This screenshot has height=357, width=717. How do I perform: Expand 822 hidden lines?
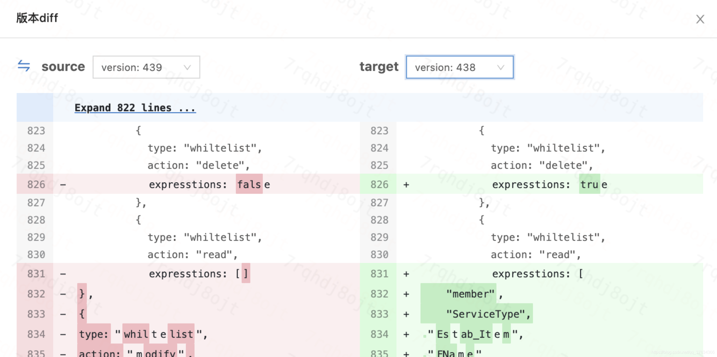(135, 108)
